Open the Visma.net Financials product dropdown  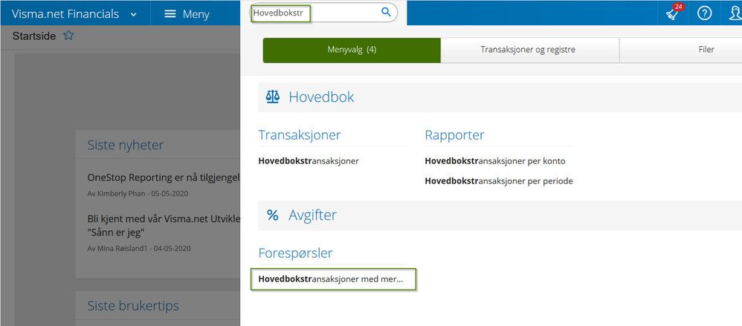pos(74,14)
